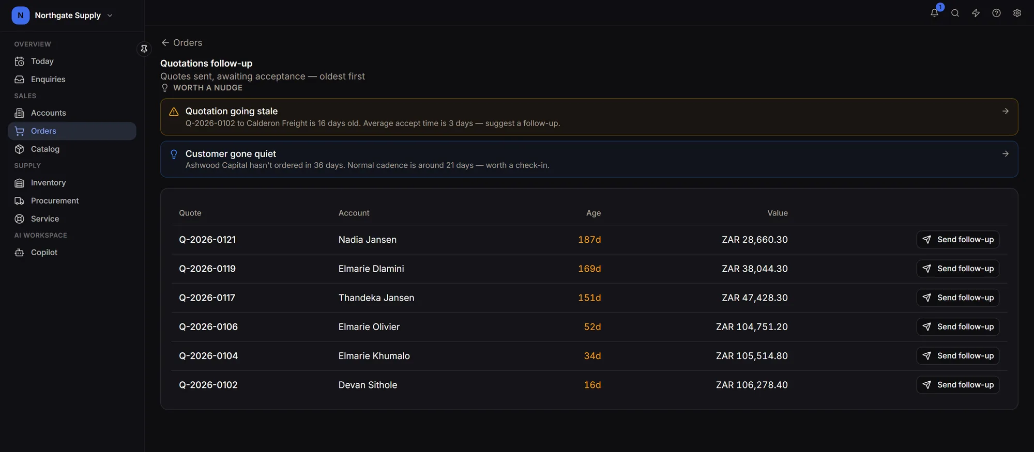Toggle the sidebar pin icon

click(x=144, y=49)
